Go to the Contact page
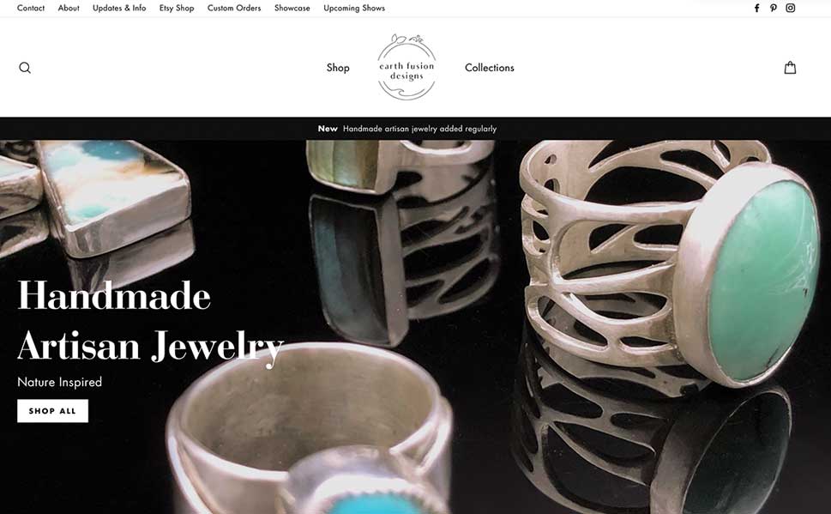831x514 pixels. pos(31,8)
